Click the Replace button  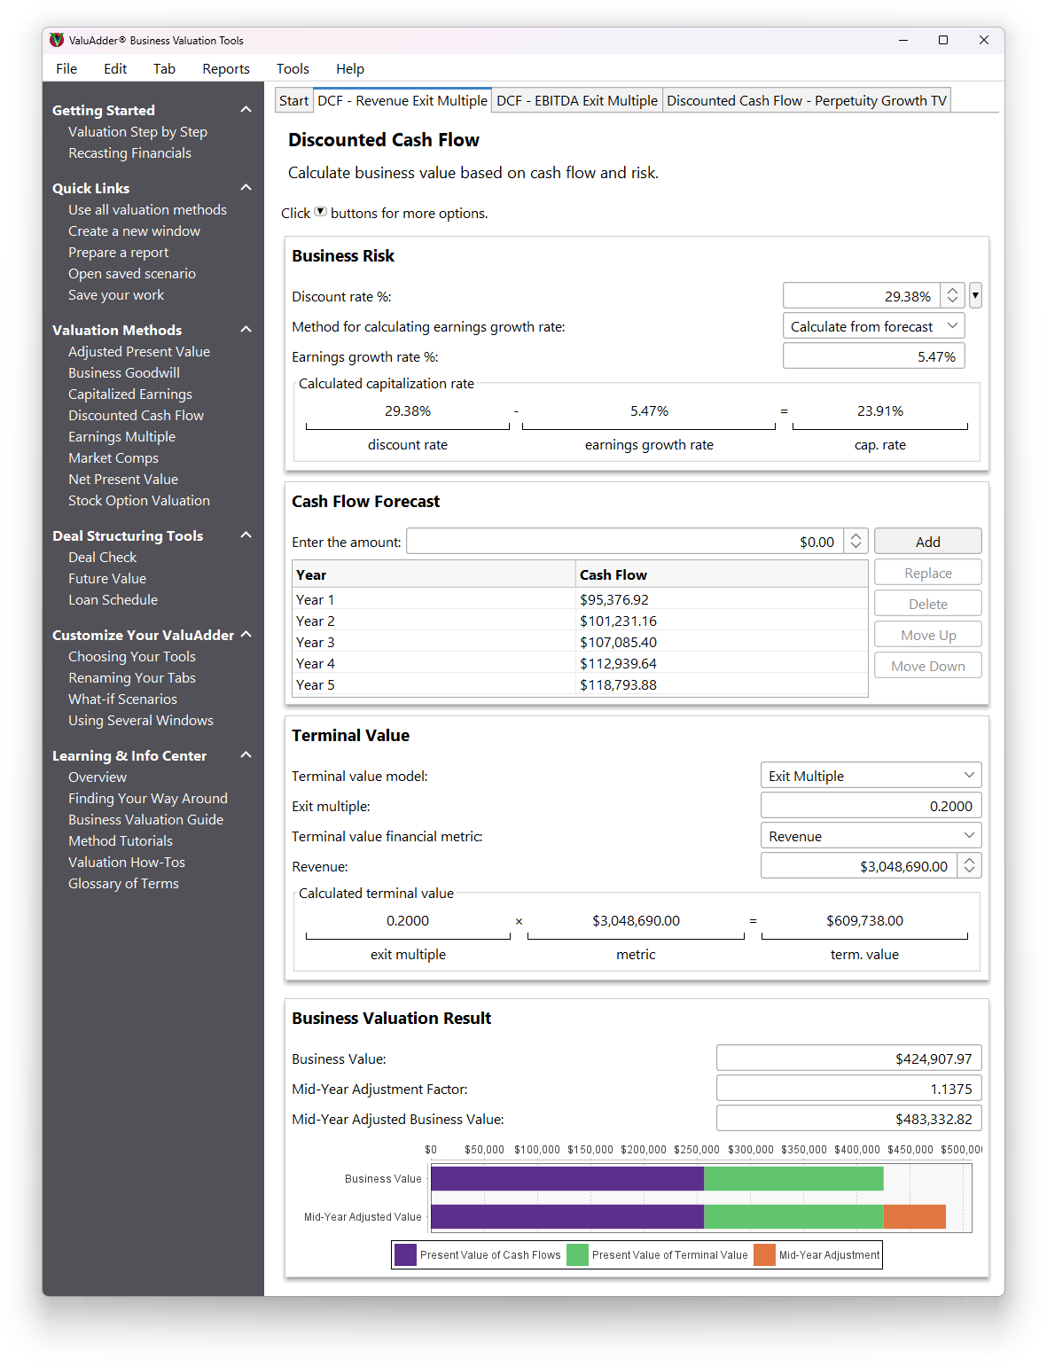point(928,573)
